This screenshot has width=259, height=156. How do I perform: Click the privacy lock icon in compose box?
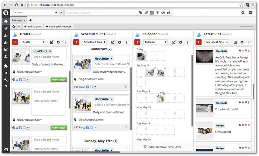point(169,12)
